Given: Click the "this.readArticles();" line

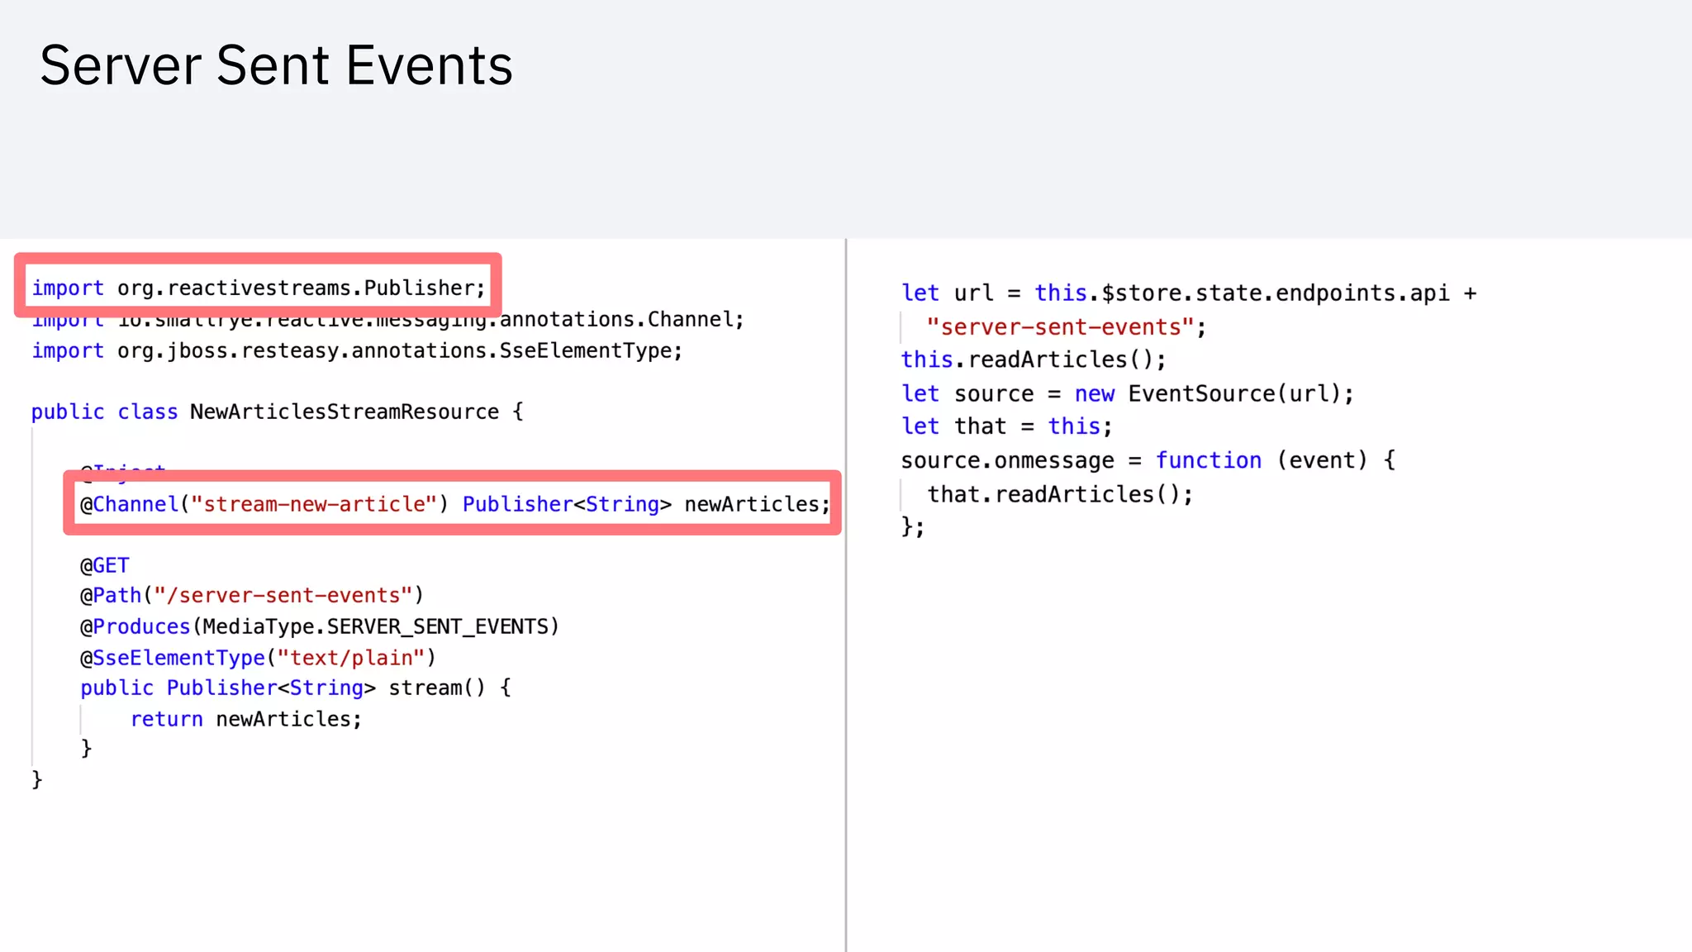Looking at the screenshot, I should click(1034, 359).
